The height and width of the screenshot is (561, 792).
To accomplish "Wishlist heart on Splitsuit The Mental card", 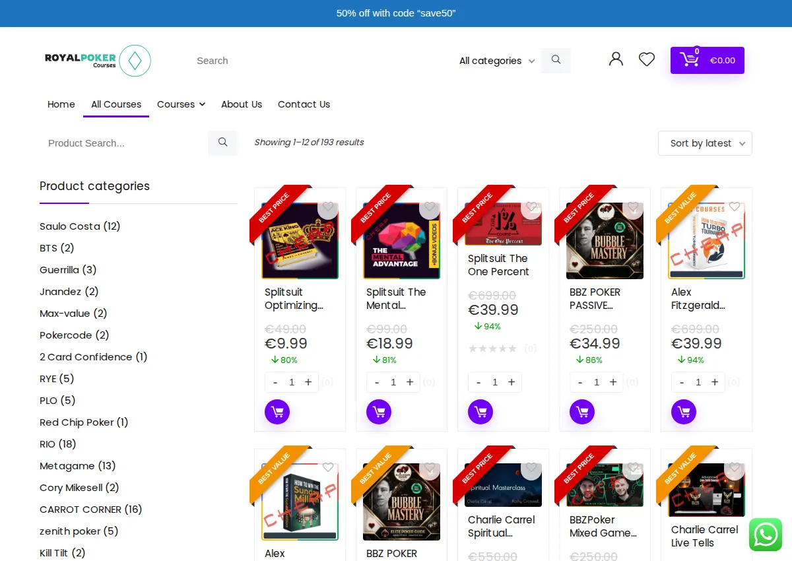I will point(430,207).
